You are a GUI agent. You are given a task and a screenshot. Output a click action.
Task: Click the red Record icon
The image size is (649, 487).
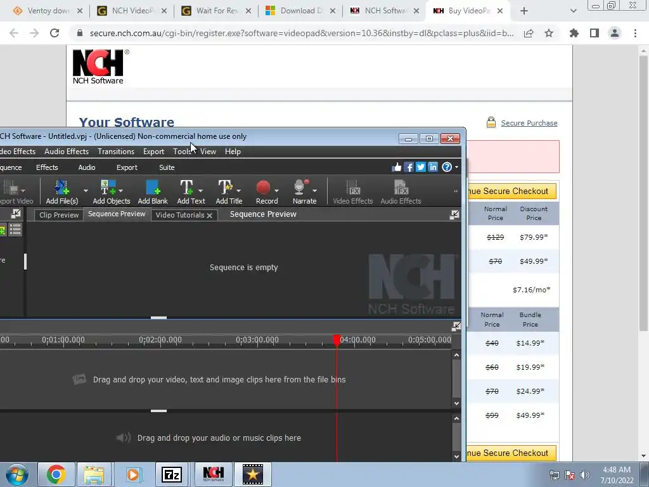263,188
